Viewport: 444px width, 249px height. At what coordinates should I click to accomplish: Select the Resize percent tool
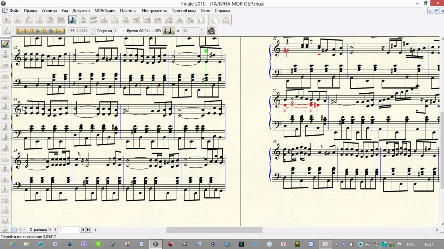click(x=190, y=20)
